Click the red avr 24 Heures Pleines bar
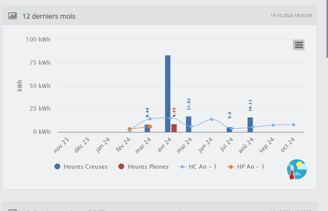Image resolution: width=328 pixels, height=211 pixels. pyautogui.click(x=174, y=128)
